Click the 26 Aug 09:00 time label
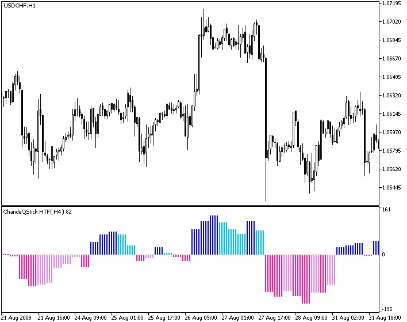This screenshot has height=322, width=407. click(x=202, y=317)
